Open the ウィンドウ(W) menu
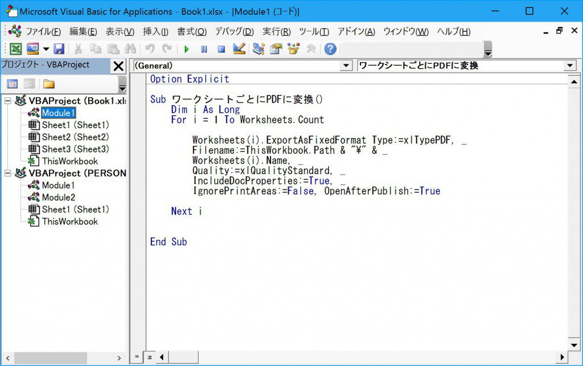Viewport: 583px width, 366px height. pos(406,31)
